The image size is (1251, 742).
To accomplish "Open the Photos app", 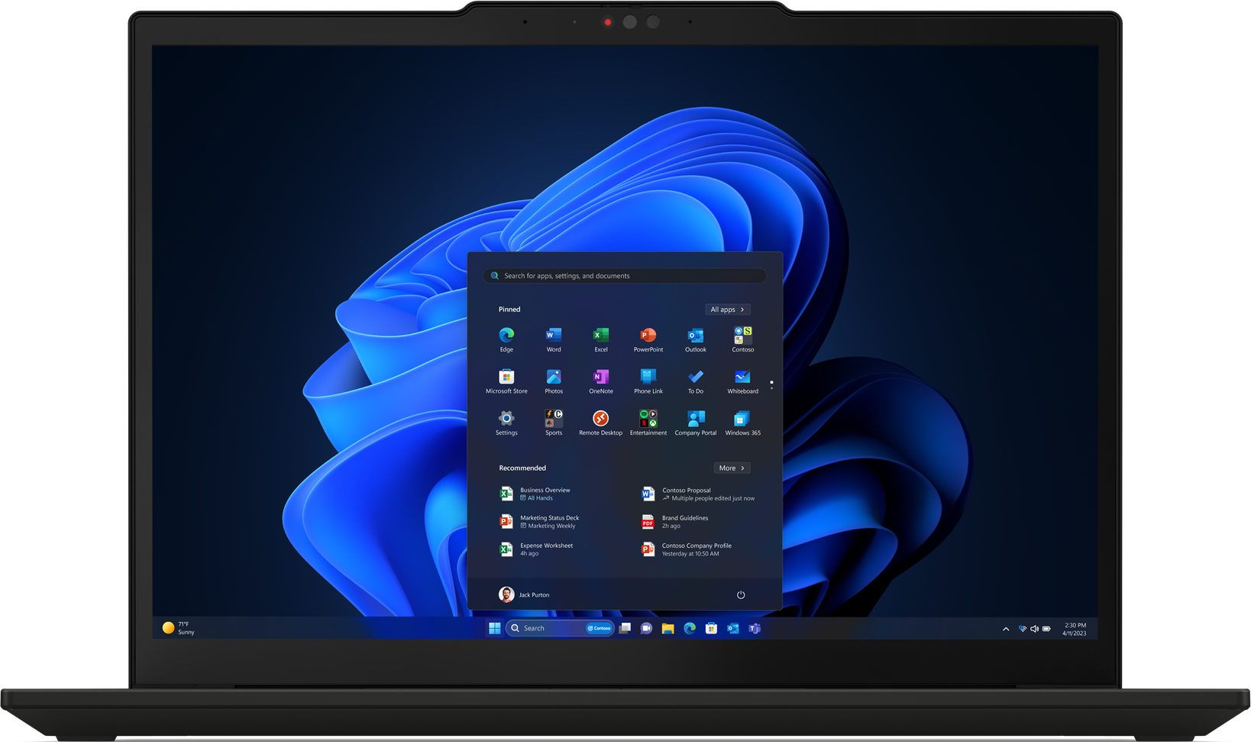I will click(554, 381).
